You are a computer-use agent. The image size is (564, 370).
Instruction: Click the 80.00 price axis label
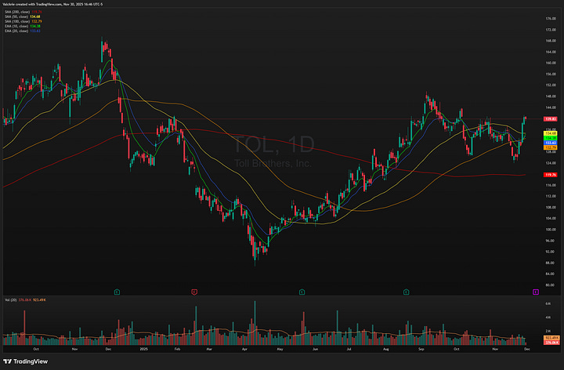(551, 285)
